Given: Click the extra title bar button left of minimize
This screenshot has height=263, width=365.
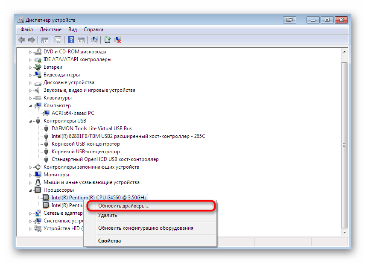Looking at the screenshot, I should [x=289, y=20].
